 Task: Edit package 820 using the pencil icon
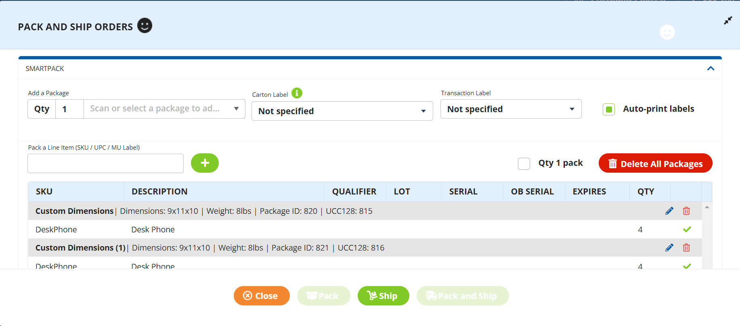[x=669, y=211]
